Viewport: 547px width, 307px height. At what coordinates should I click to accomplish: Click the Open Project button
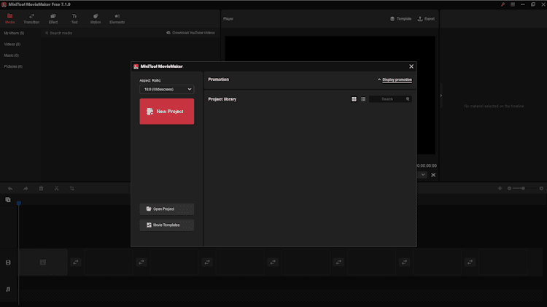tap(166, 209)
